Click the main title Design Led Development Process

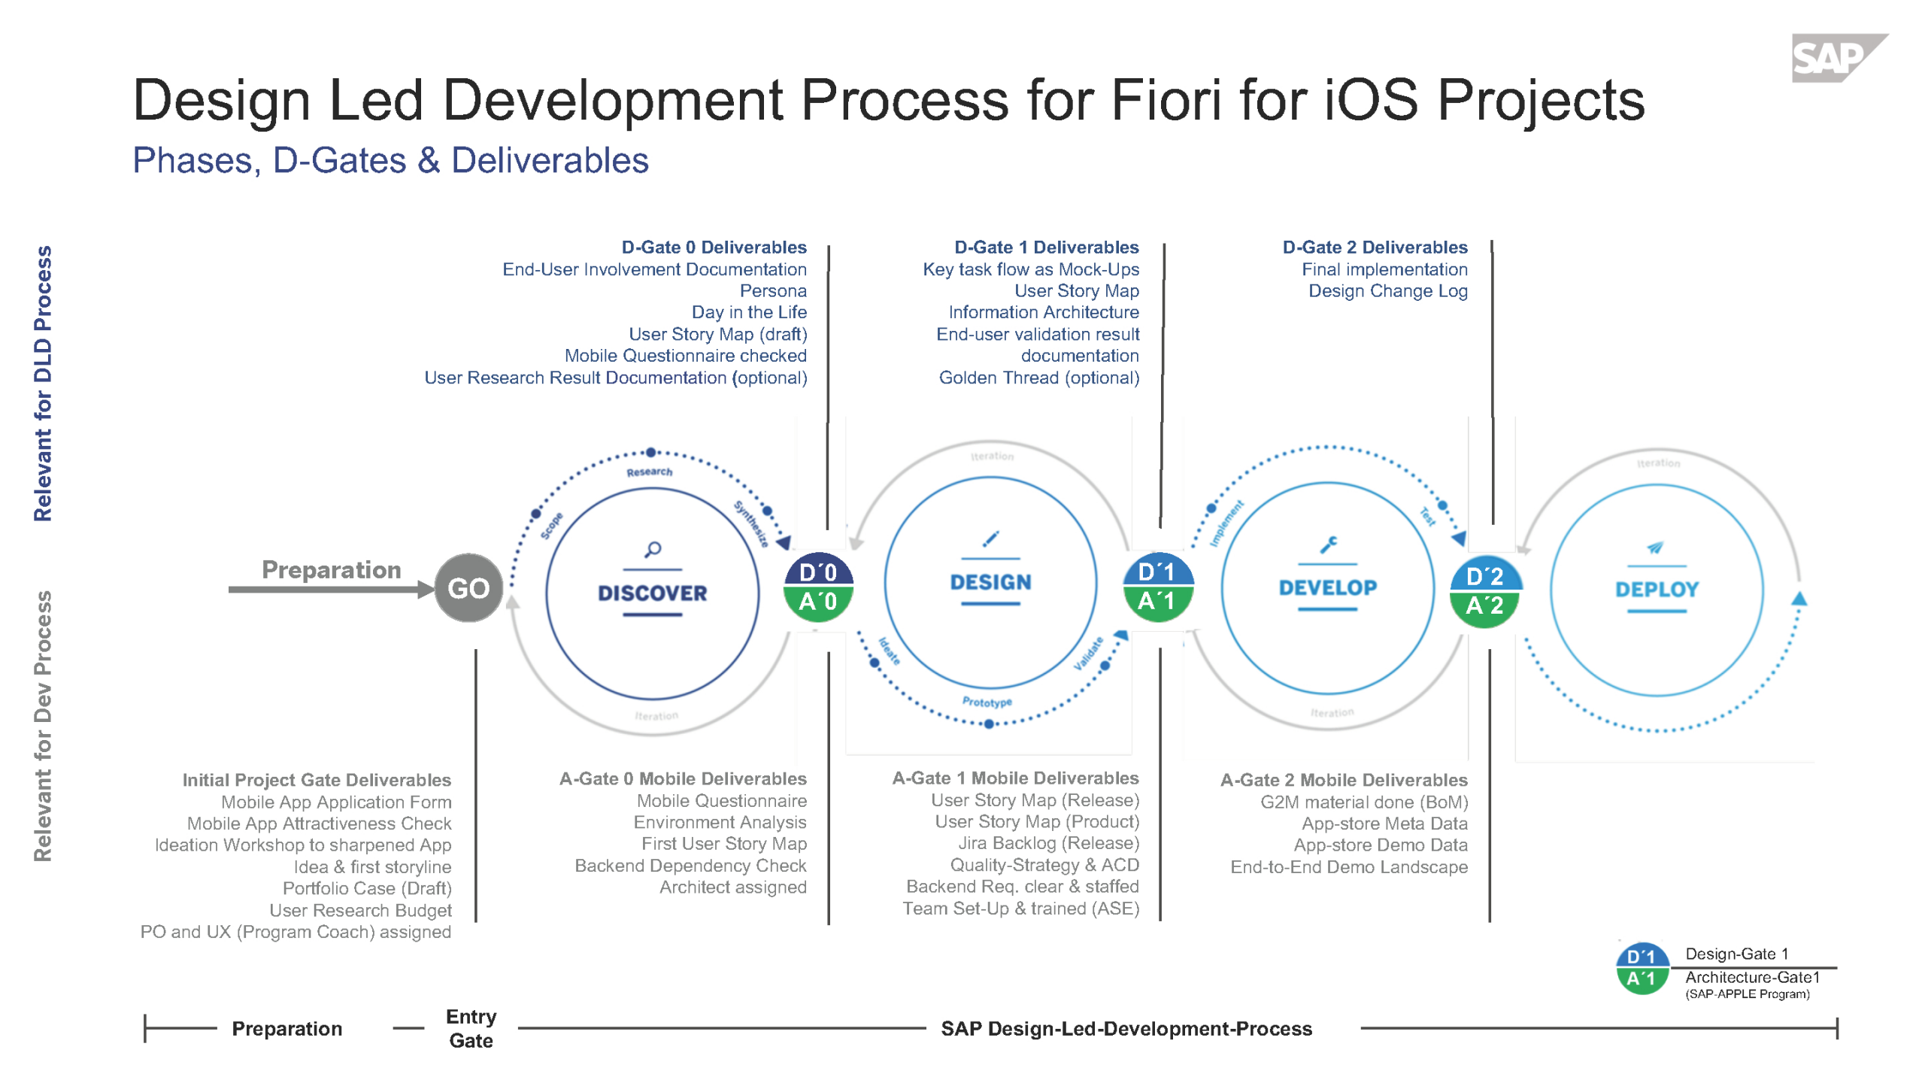(889, 99)
